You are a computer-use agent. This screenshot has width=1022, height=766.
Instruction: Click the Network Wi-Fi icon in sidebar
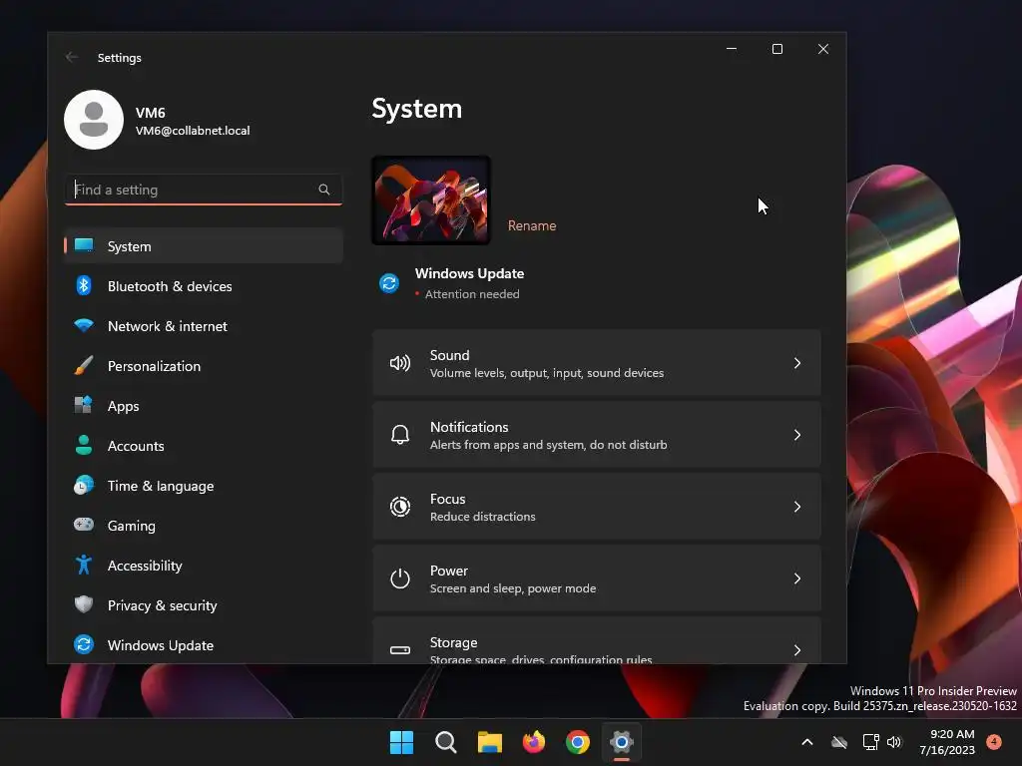tap(84, 325)
